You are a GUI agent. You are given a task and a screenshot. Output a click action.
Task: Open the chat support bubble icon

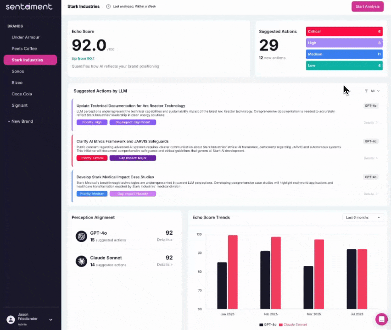pyautogui.click(x=381, y=319)
